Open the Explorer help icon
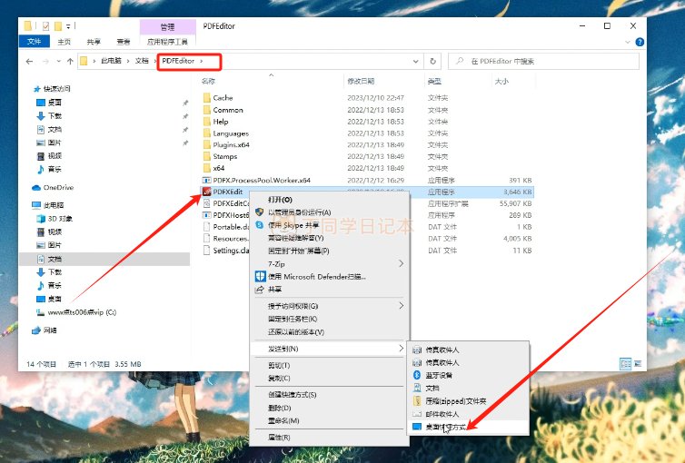Image resolution: width=685 pixels, height=463 pixels. [640, 42]
